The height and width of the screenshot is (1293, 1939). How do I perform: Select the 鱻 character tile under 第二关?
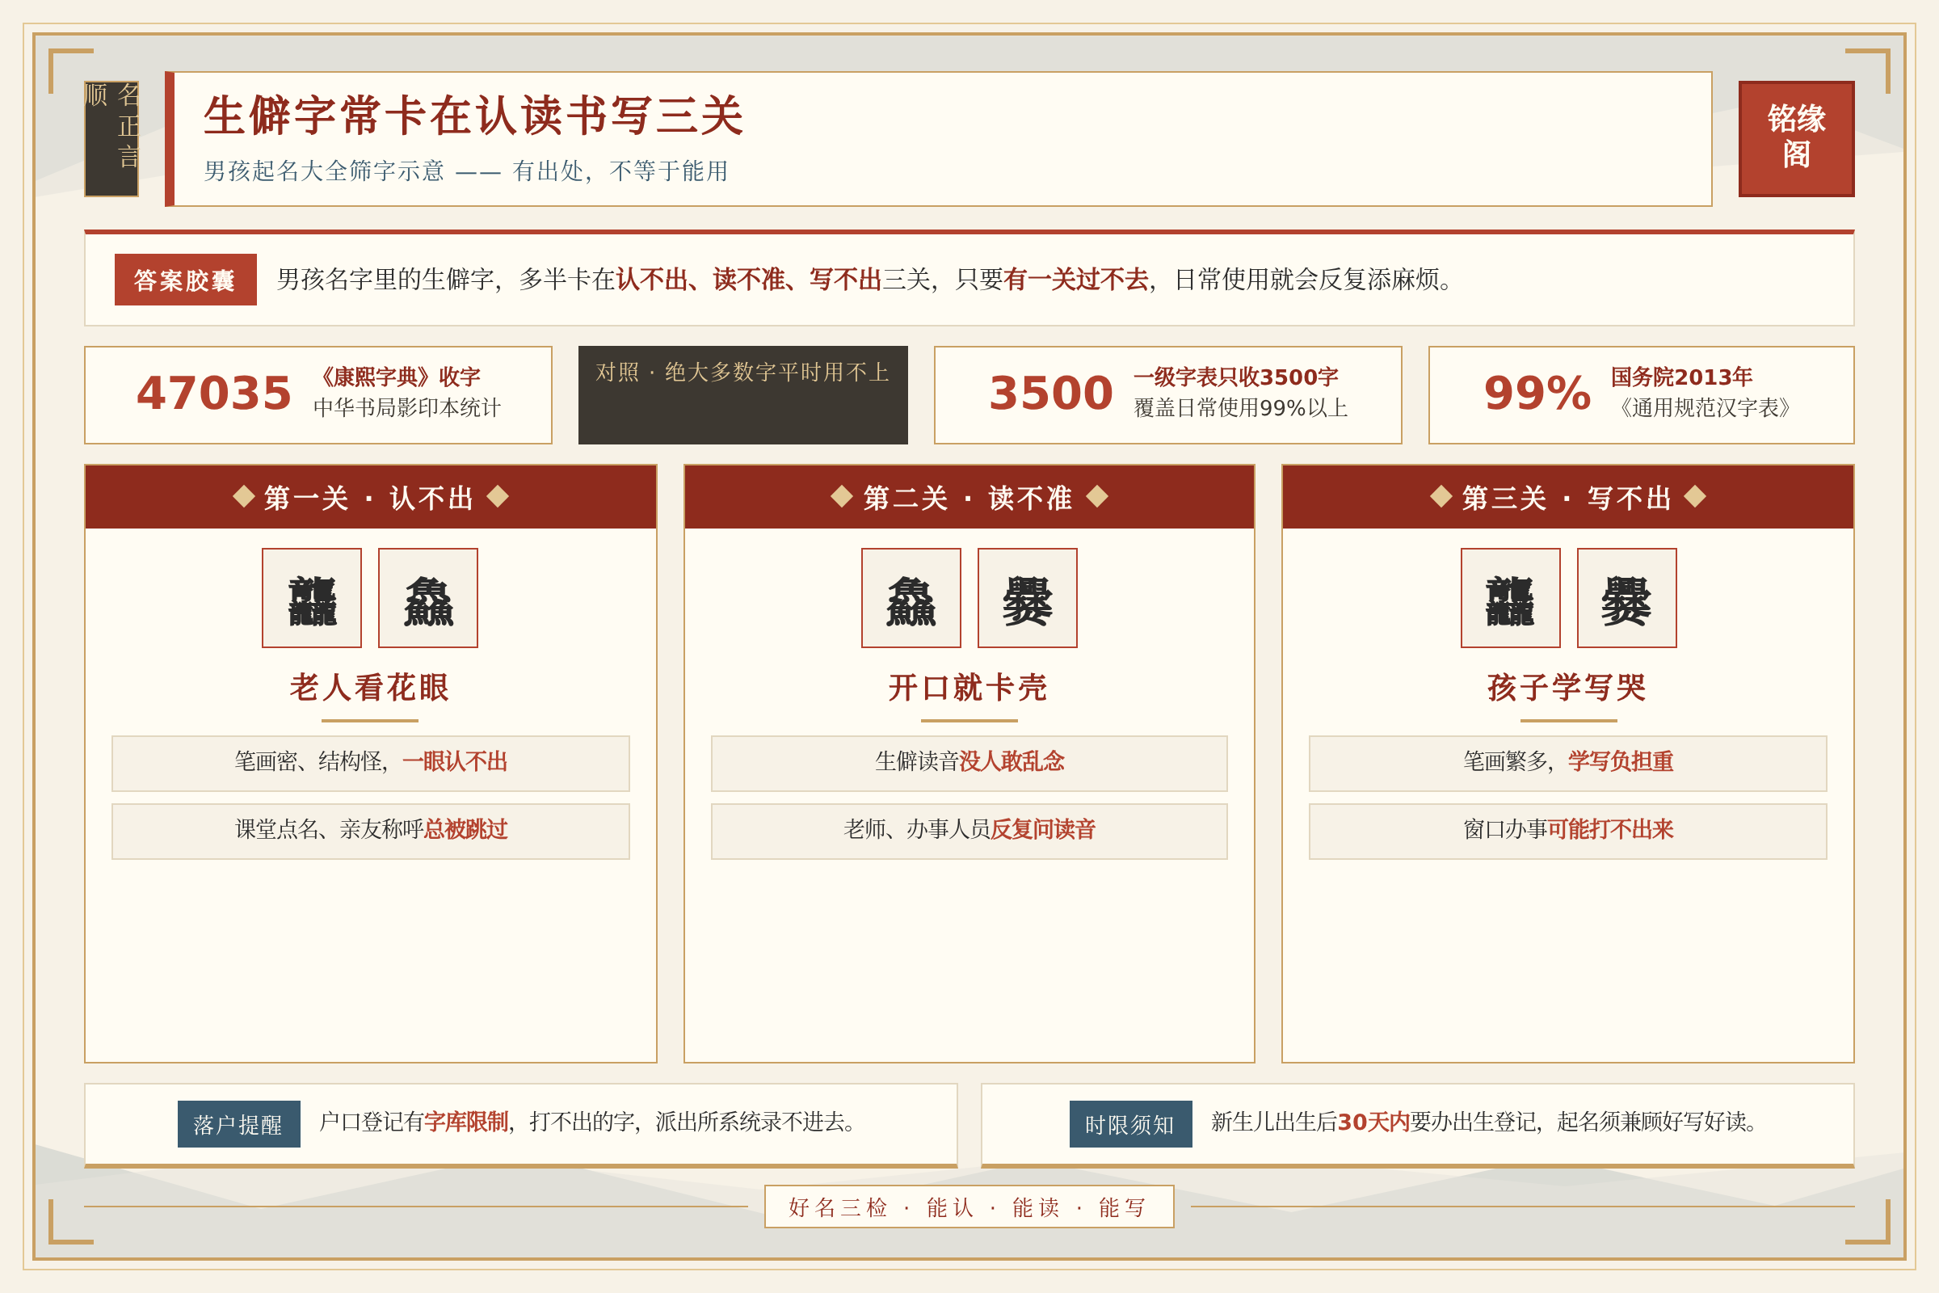911,598
